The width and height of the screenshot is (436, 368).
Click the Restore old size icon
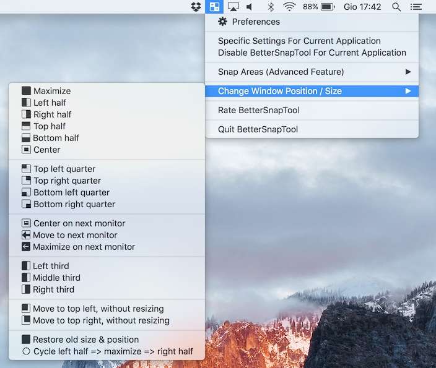[x=26, y=340]
